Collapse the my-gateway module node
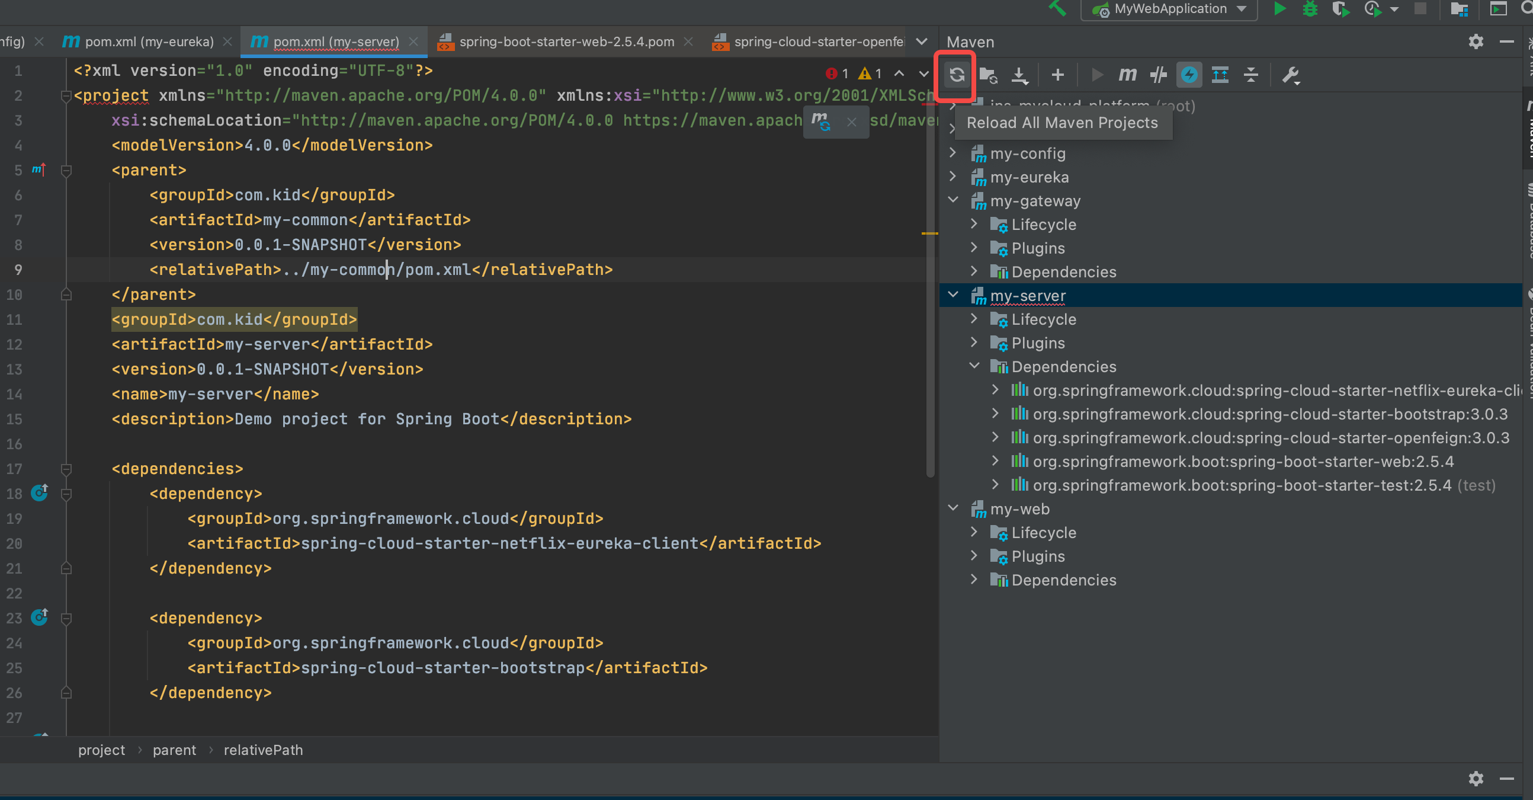 (952, 200)
